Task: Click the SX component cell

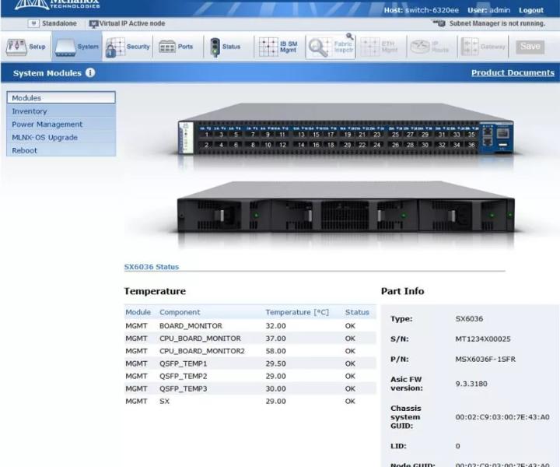Action: (x=164, y=402)
